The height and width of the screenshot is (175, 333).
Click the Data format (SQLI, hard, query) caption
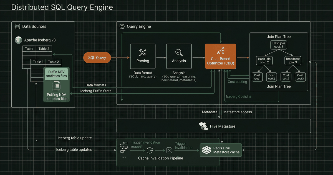(143, 74)
